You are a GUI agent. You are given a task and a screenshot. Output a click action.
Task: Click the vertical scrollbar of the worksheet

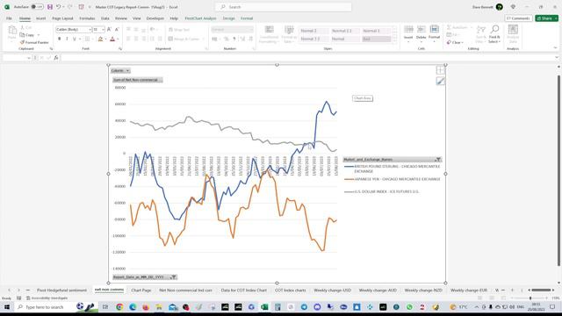tap(558, 170)
